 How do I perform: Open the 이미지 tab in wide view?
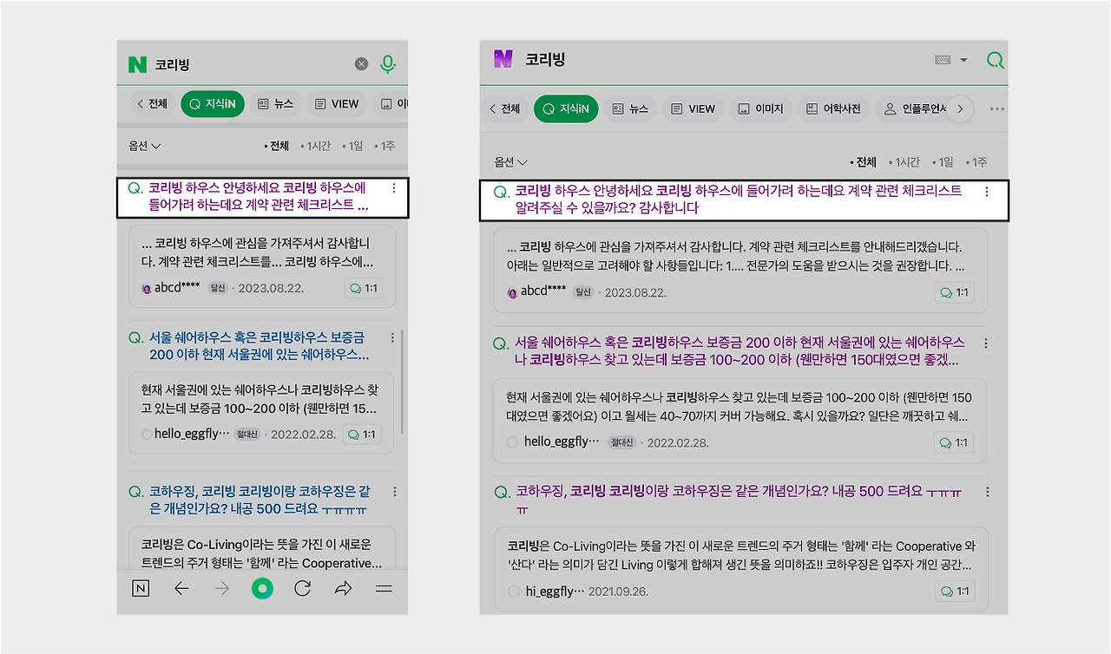coord(760,109)
